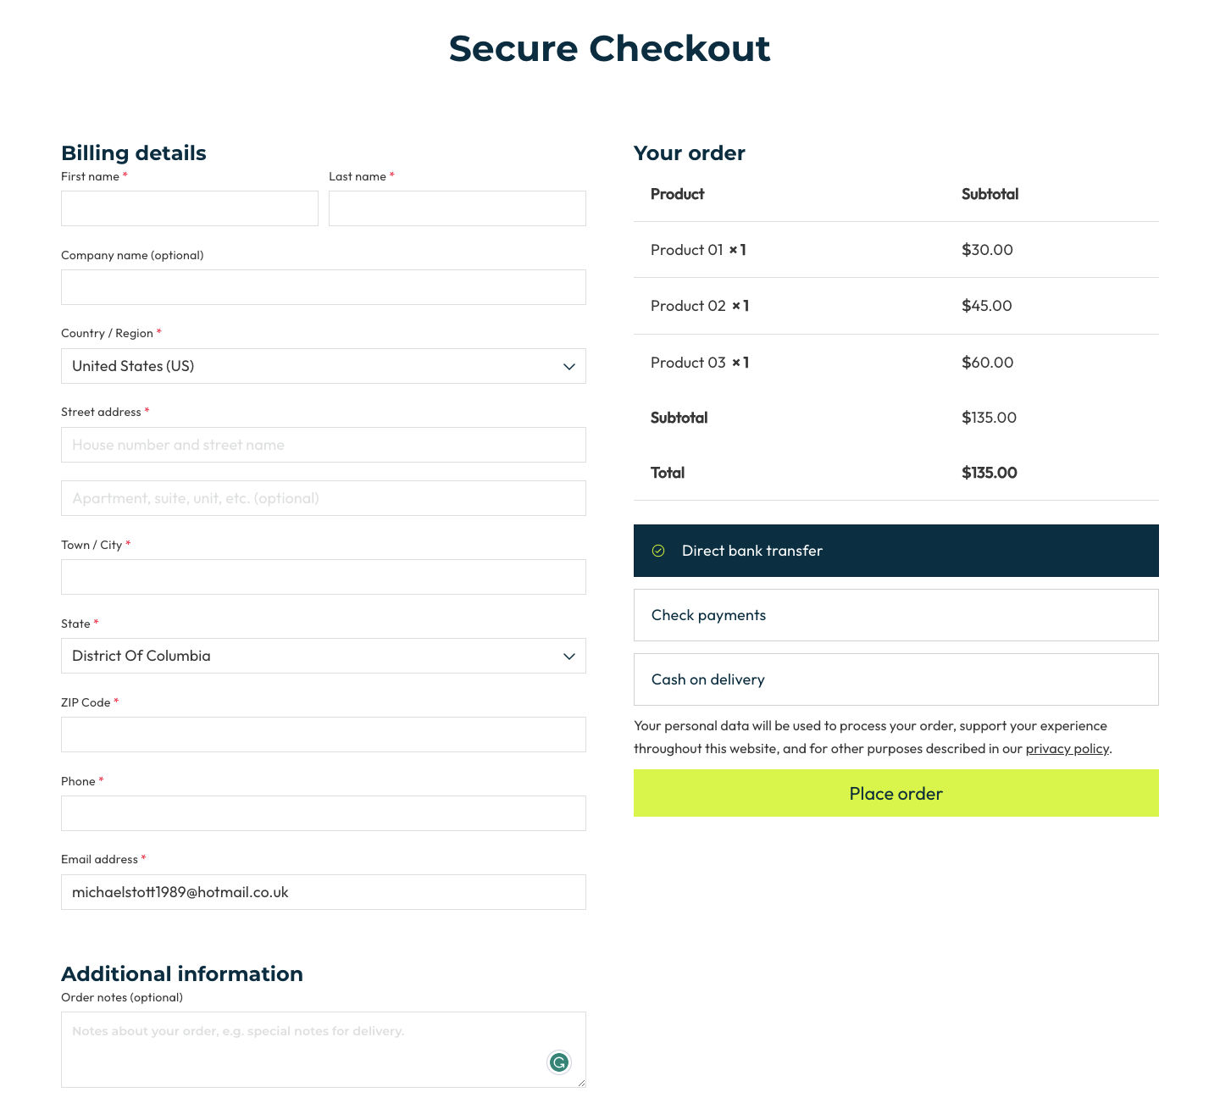This screenshot has height=1120, width=1220.
Task: Click the ZIP Code field
Action: [x=323, y=735]
